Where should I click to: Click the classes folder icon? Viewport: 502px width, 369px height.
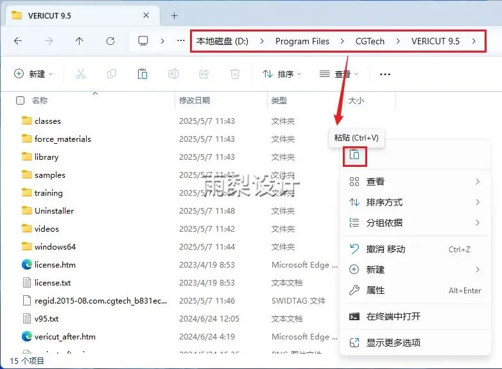pyautogui.click(x=27, y=121)
